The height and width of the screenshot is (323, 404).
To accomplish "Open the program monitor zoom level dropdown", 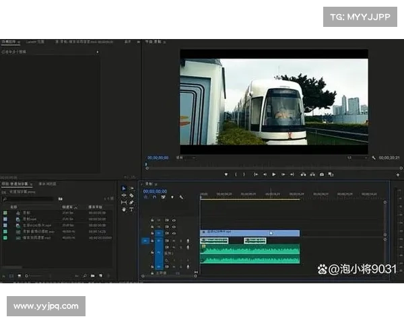I will tap(186, 157).
